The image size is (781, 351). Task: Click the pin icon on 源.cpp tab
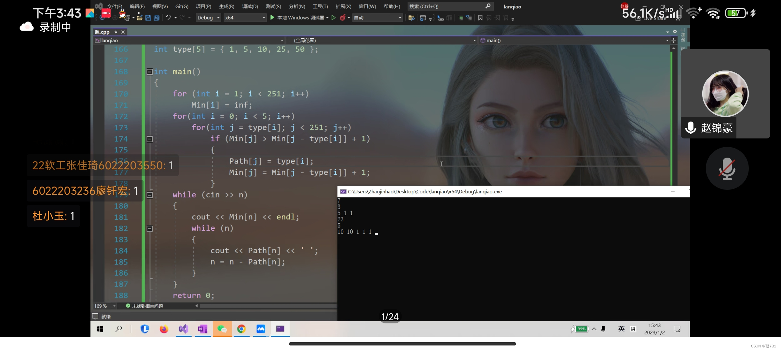point(116,32)
